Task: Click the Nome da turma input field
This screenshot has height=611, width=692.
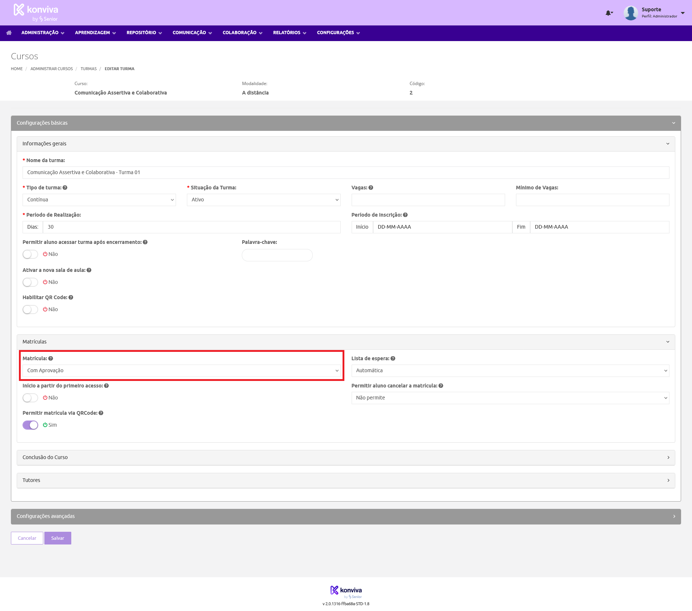Action: pos(346,173)
